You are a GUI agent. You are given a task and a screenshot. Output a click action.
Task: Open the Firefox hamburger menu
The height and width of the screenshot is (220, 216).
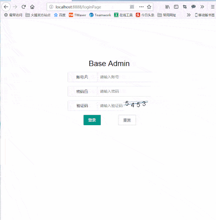(x=213, y=7)
